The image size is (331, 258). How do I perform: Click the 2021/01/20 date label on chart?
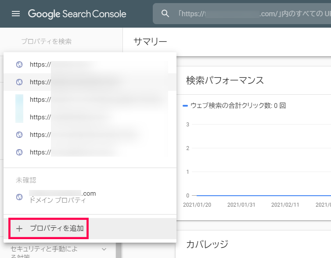197,204
